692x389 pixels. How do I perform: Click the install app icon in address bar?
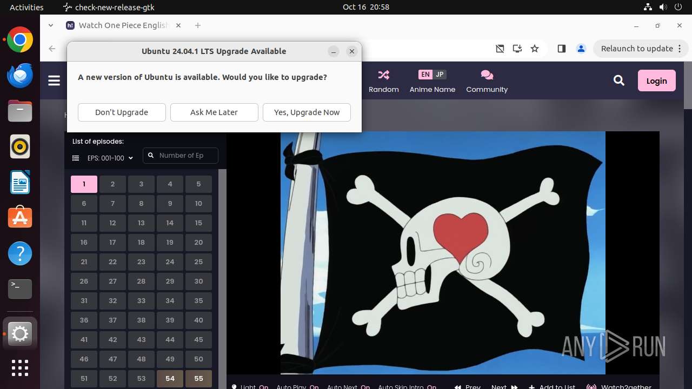(x=517, y=49)
